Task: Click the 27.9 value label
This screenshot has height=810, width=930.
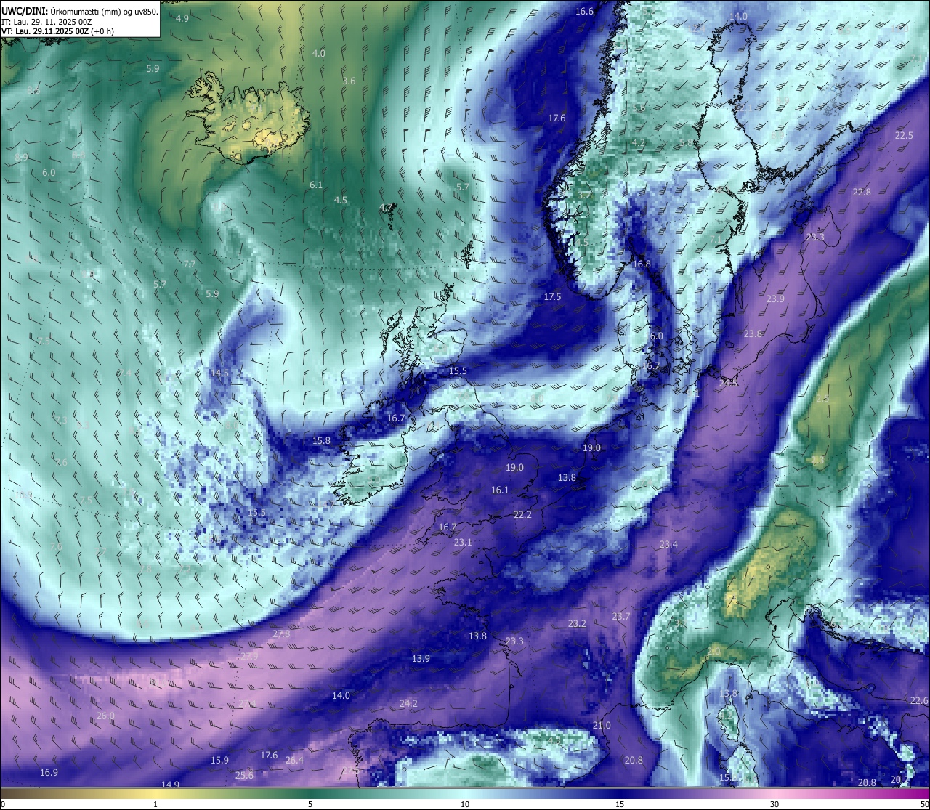Action: [249, 656]
